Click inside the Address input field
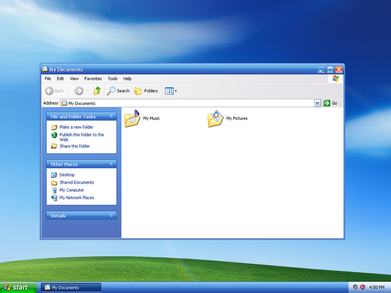This screenshot has width=391, height=293. coord(190,103)
